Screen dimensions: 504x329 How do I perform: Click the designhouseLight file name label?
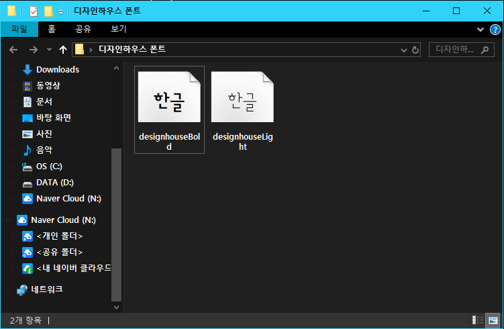[x=243, y=142]
